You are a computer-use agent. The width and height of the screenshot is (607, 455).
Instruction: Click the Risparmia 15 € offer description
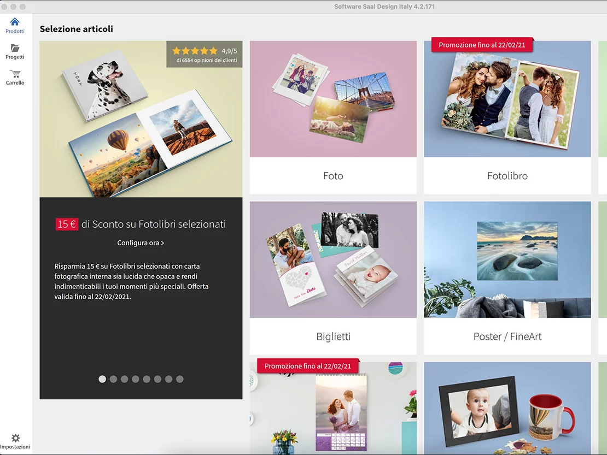(x=132, y=281)
